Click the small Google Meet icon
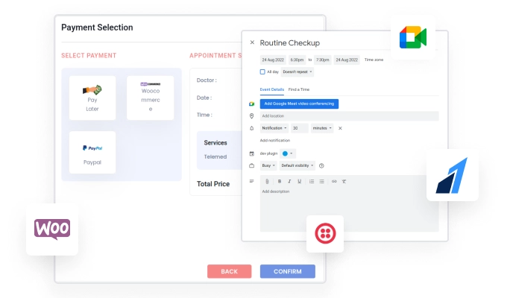Screen dimensions: 510x298 (251, 104)
